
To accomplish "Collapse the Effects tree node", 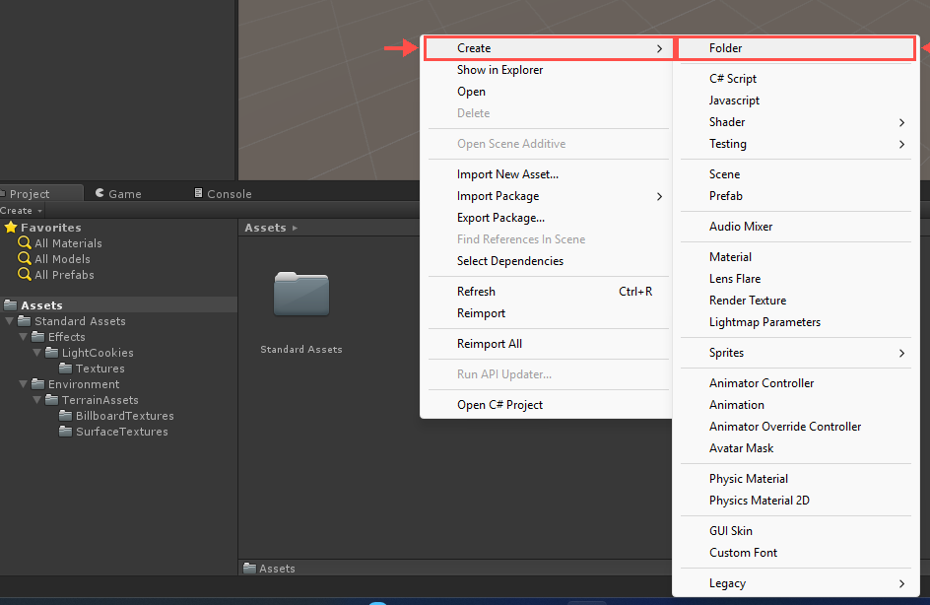I will point(23,336).
